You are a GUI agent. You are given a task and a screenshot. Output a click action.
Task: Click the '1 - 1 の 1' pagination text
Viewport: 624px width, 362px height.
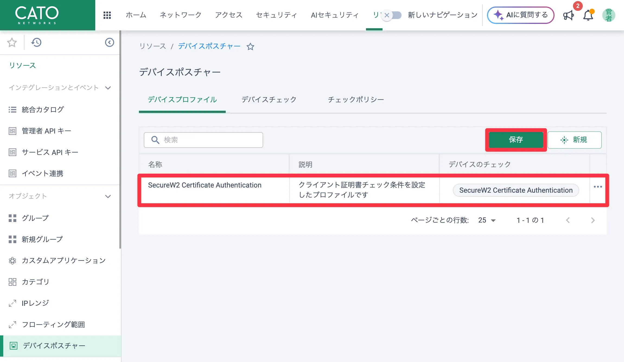[530, 220]
